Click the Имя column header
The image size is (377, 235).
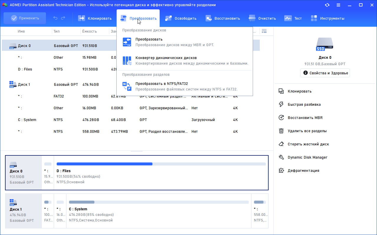21,31
